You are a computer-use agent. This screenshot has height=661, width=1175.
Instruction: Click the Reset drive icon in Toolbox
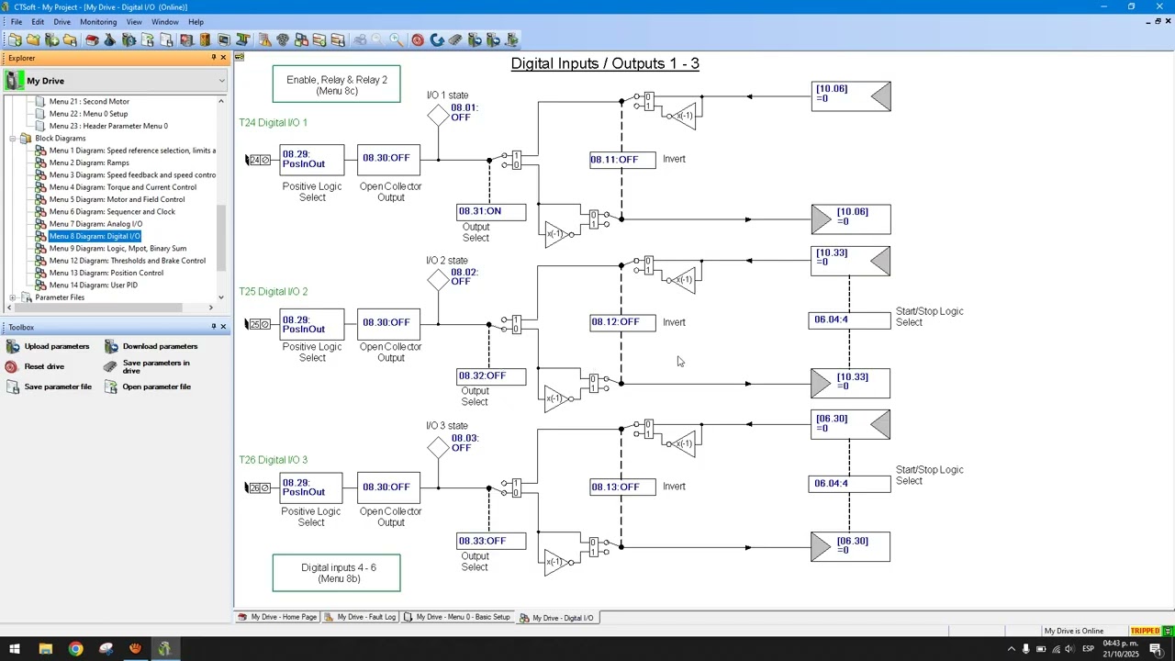tap(12, 367)
